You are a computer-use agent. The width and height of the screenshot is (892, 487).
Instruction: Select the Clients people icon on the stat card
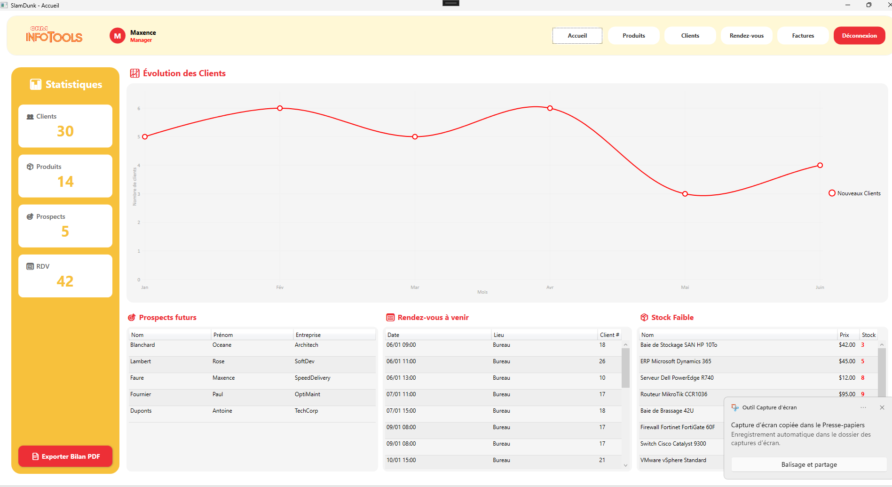(x=30, y=116)
